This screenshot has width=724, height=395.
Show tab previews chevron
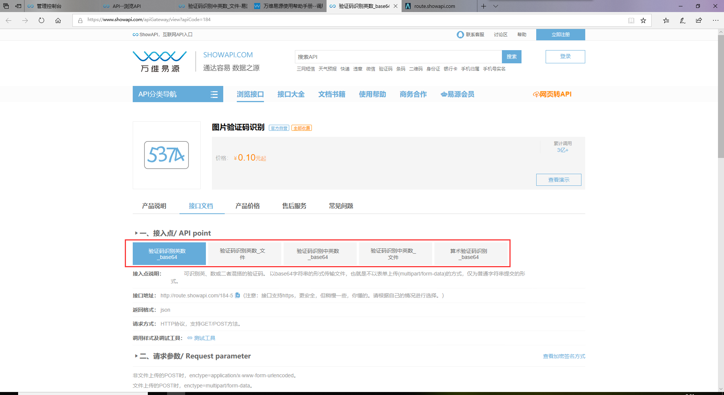(x=495, y=6)
